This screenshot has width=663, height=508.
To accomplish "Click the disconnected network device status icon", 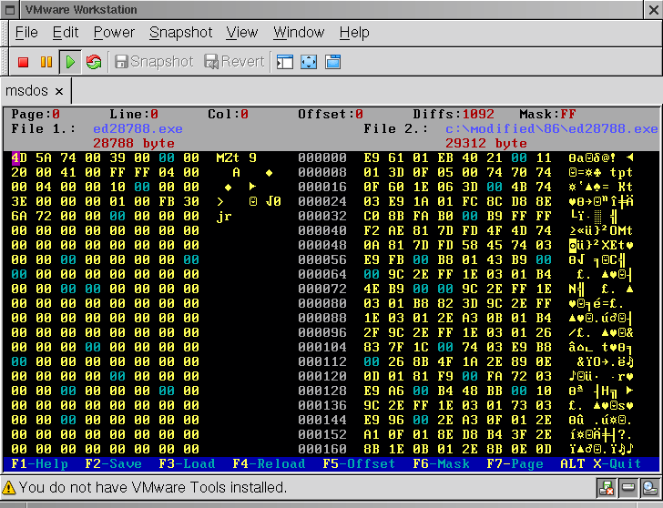I will pos(607,488).
